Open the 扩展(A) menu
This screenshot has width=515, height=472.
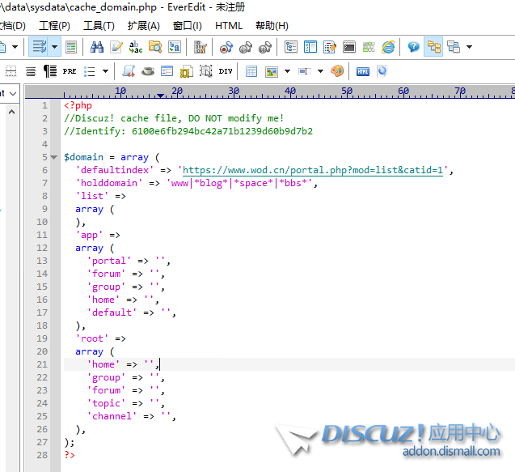coord(144,26)
